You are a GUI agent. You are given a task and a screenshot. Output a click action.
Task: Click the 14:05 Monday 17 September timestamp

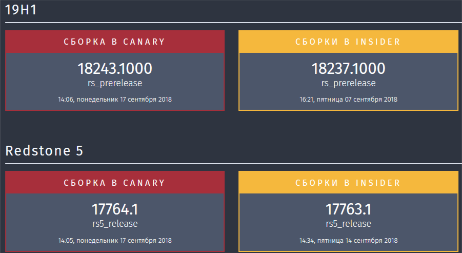115,240
